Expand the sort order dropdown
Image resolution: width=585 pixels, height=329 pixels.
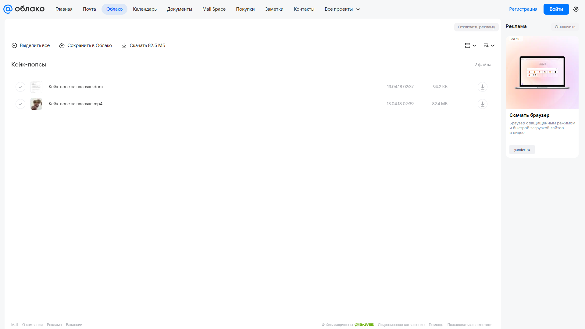pyautogui.click(x=489, y=45)
